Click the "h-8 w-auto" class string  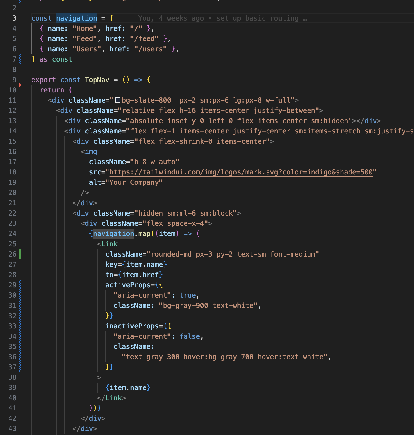155,162
